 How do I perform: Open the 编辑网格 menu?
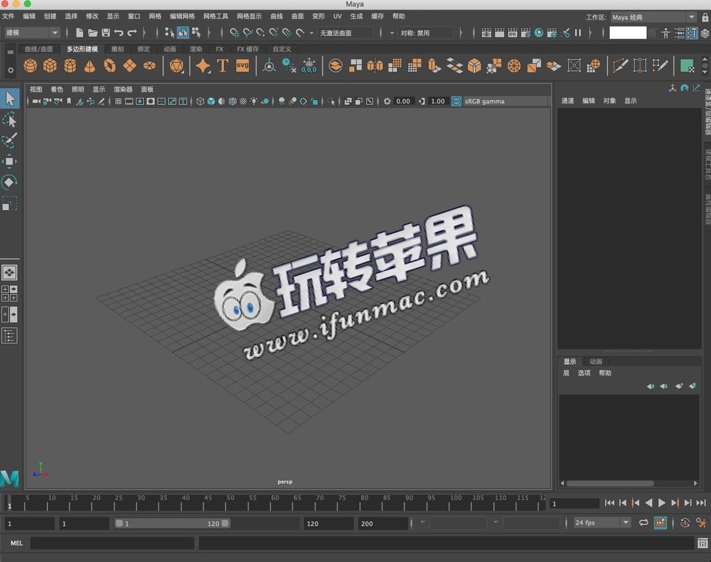tap(182, 17)
